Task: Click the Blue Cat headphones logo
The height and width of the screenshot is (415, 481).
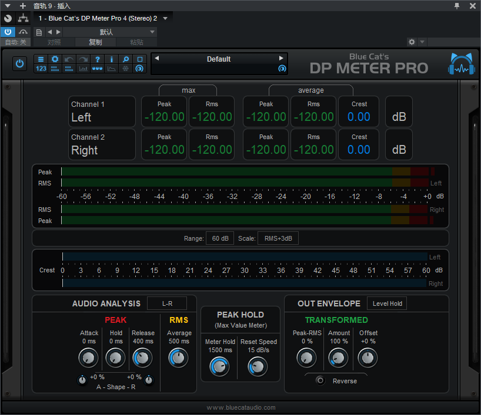Action: pos(462,64)
